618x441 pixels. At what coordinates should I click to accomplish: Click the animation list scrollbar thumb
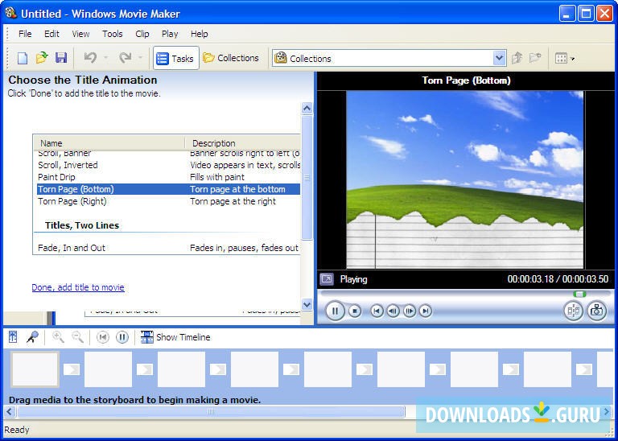pyautogui.click(x=307, y=178)
